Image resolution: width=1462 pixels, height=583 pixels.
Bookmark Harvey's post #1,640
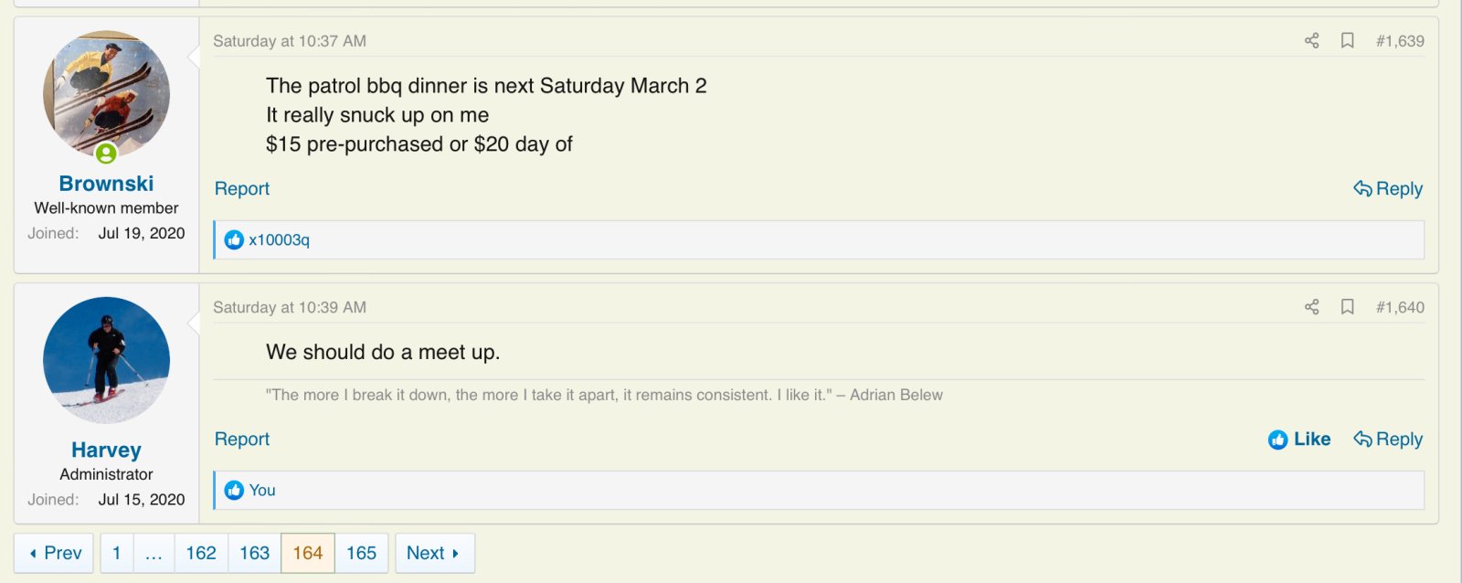pos(1347,307)
